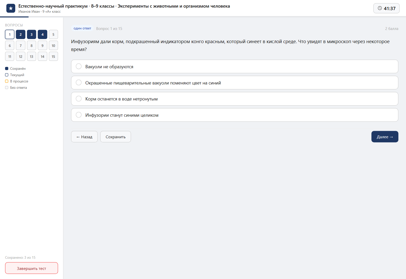406x279 pixels.
Task: Select answer «Вакуоли не образуются»
Action: pos(235,66)
